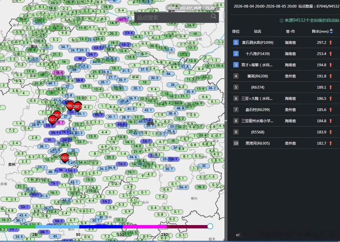Open station 黄石洞水库(P1099) in the list
The height and width of the screenshot is (242, 340).
[x=258, y=43]
